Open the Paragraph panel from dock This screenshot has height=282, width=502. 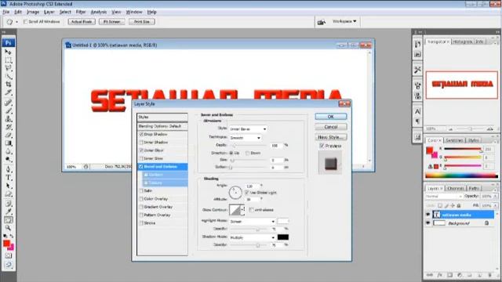pyautogui.click(x=417, y=121)
